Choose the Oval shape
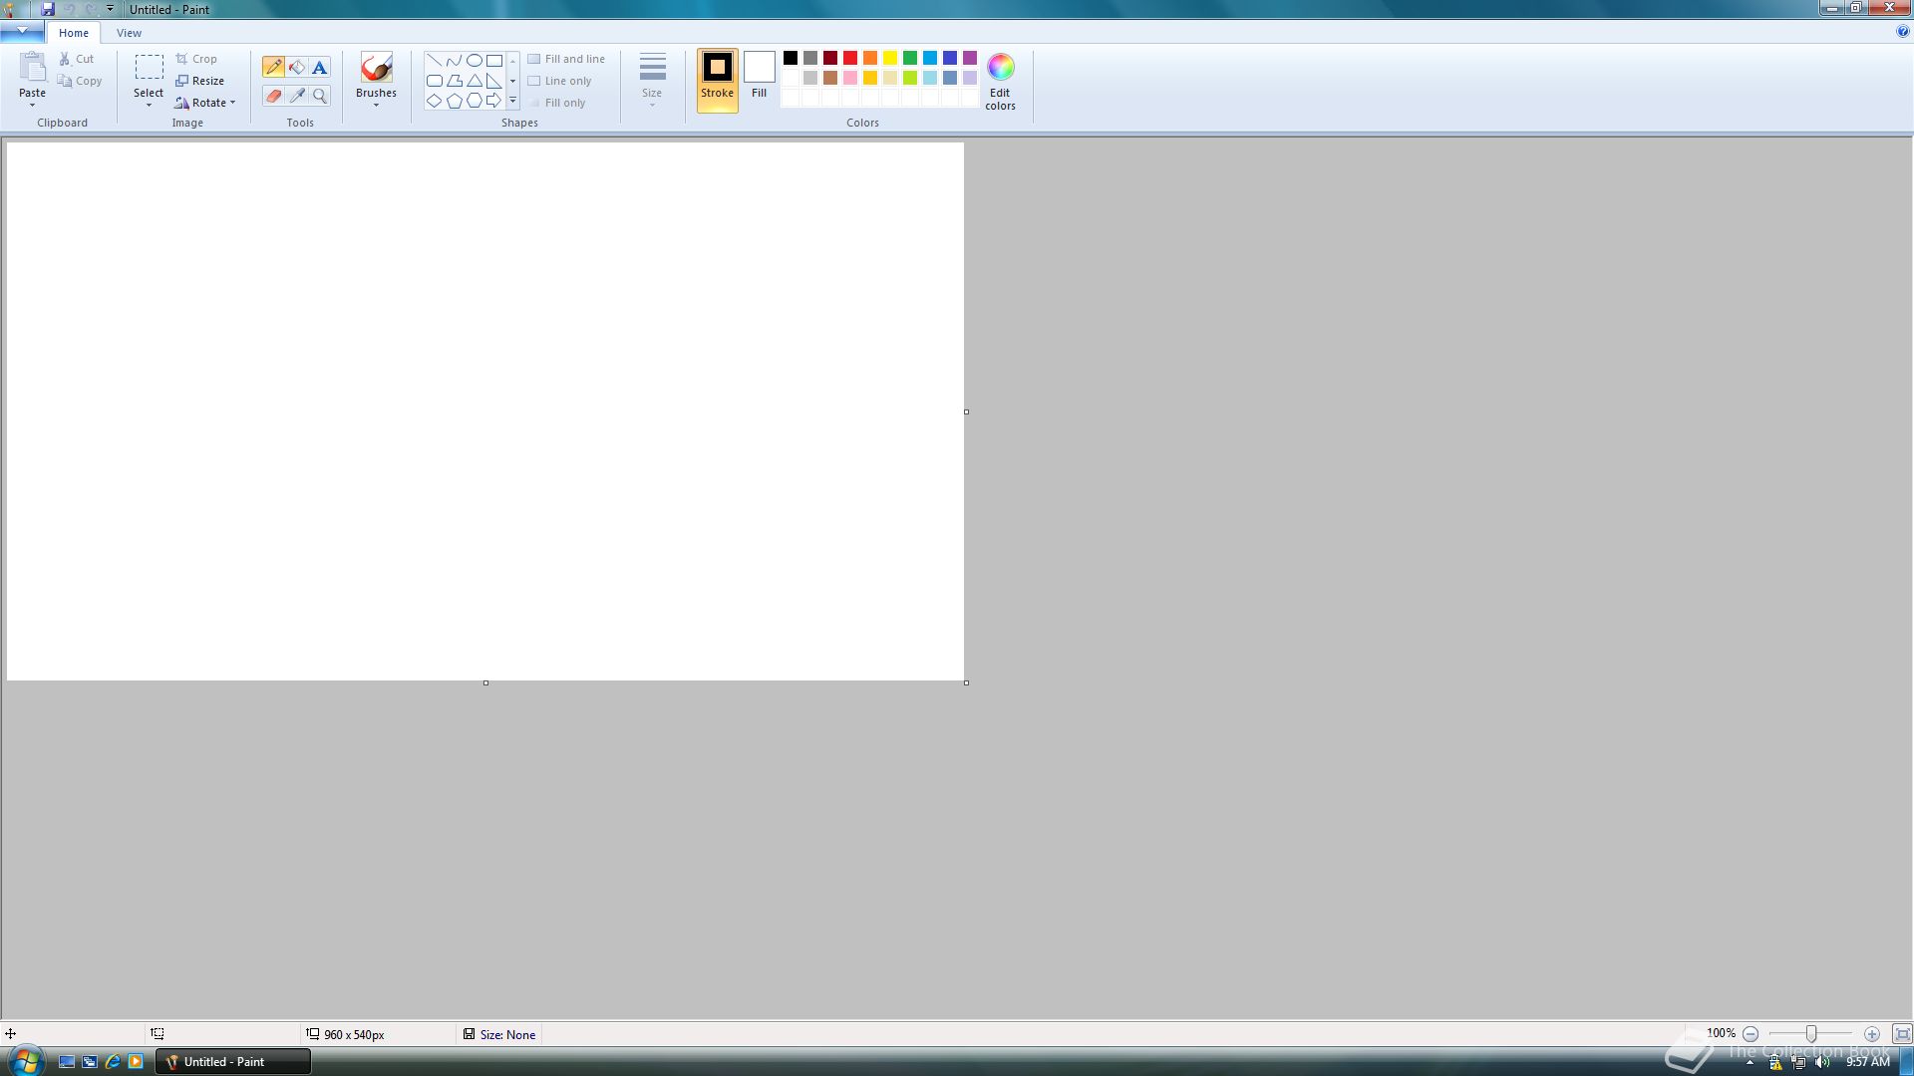 475,61
